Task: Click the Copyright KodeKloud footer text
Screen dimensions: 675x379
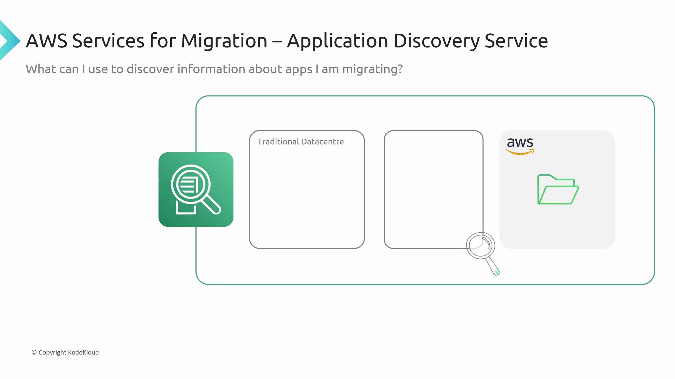Action: tap(65, 352)
